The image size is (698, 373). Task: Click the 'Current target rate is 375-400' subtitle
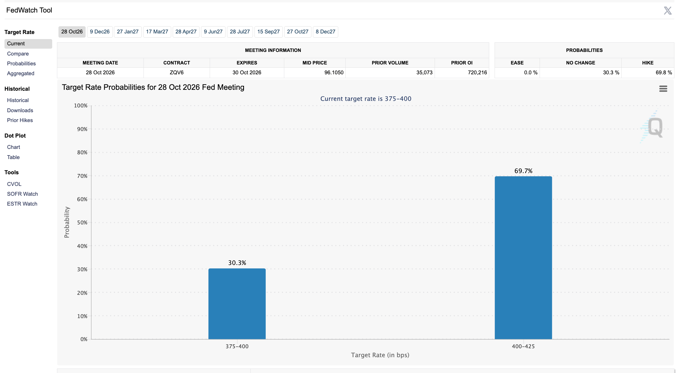[366, 99]
